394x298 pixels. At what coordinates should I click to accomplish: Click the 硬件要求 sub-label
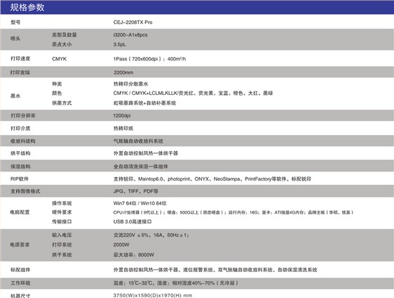[62, 212]
